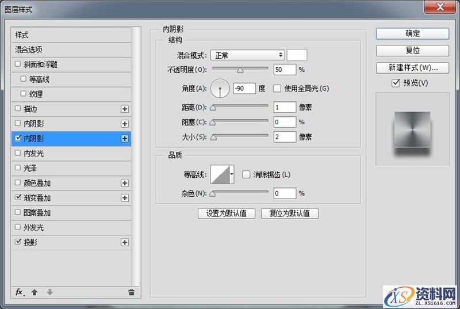Image resolution: width=460 pixels, height=309 pixels.
Task: Uncheck 渐变叠加 checkbox
Action: click(18, 197)
